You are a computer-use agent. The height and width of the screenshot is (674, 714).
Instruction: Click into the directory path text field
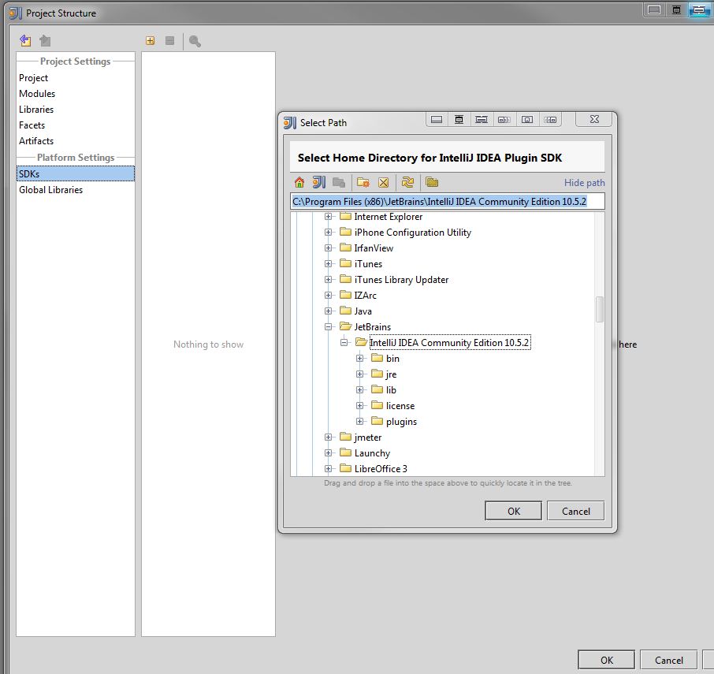click(x=448, y=201)
